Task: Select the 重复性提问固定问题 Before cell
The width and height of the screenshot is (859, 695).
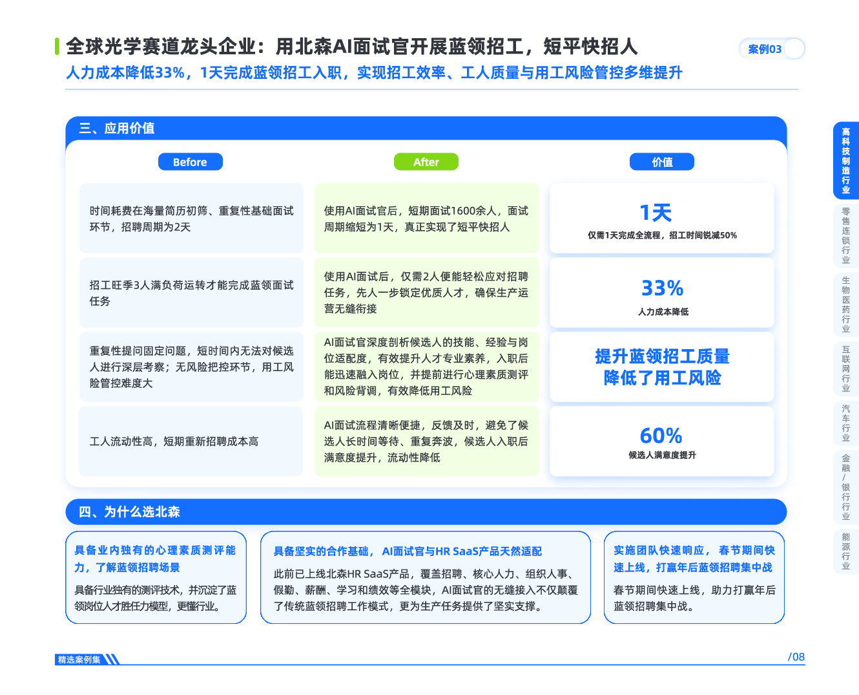Action: (x=192, y=367)
